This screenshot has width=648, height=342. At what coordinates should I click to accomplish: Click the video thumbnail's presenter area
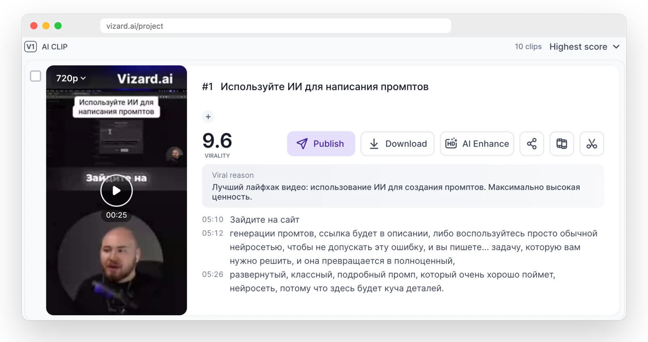[111, 263]
